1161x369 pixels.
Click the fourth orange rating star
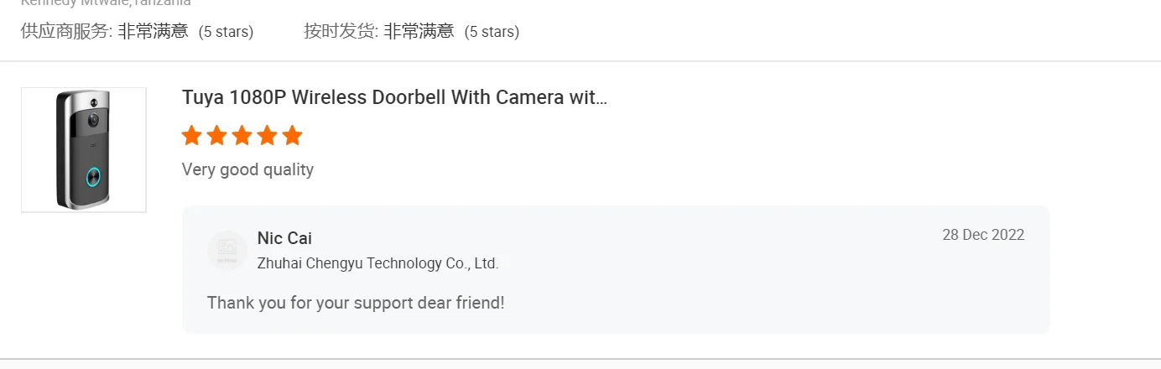coord(267,136)
